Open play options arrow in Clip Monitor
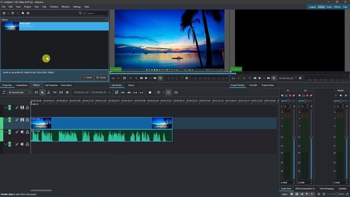Screen dimensions: 350x197 (150, 78)
